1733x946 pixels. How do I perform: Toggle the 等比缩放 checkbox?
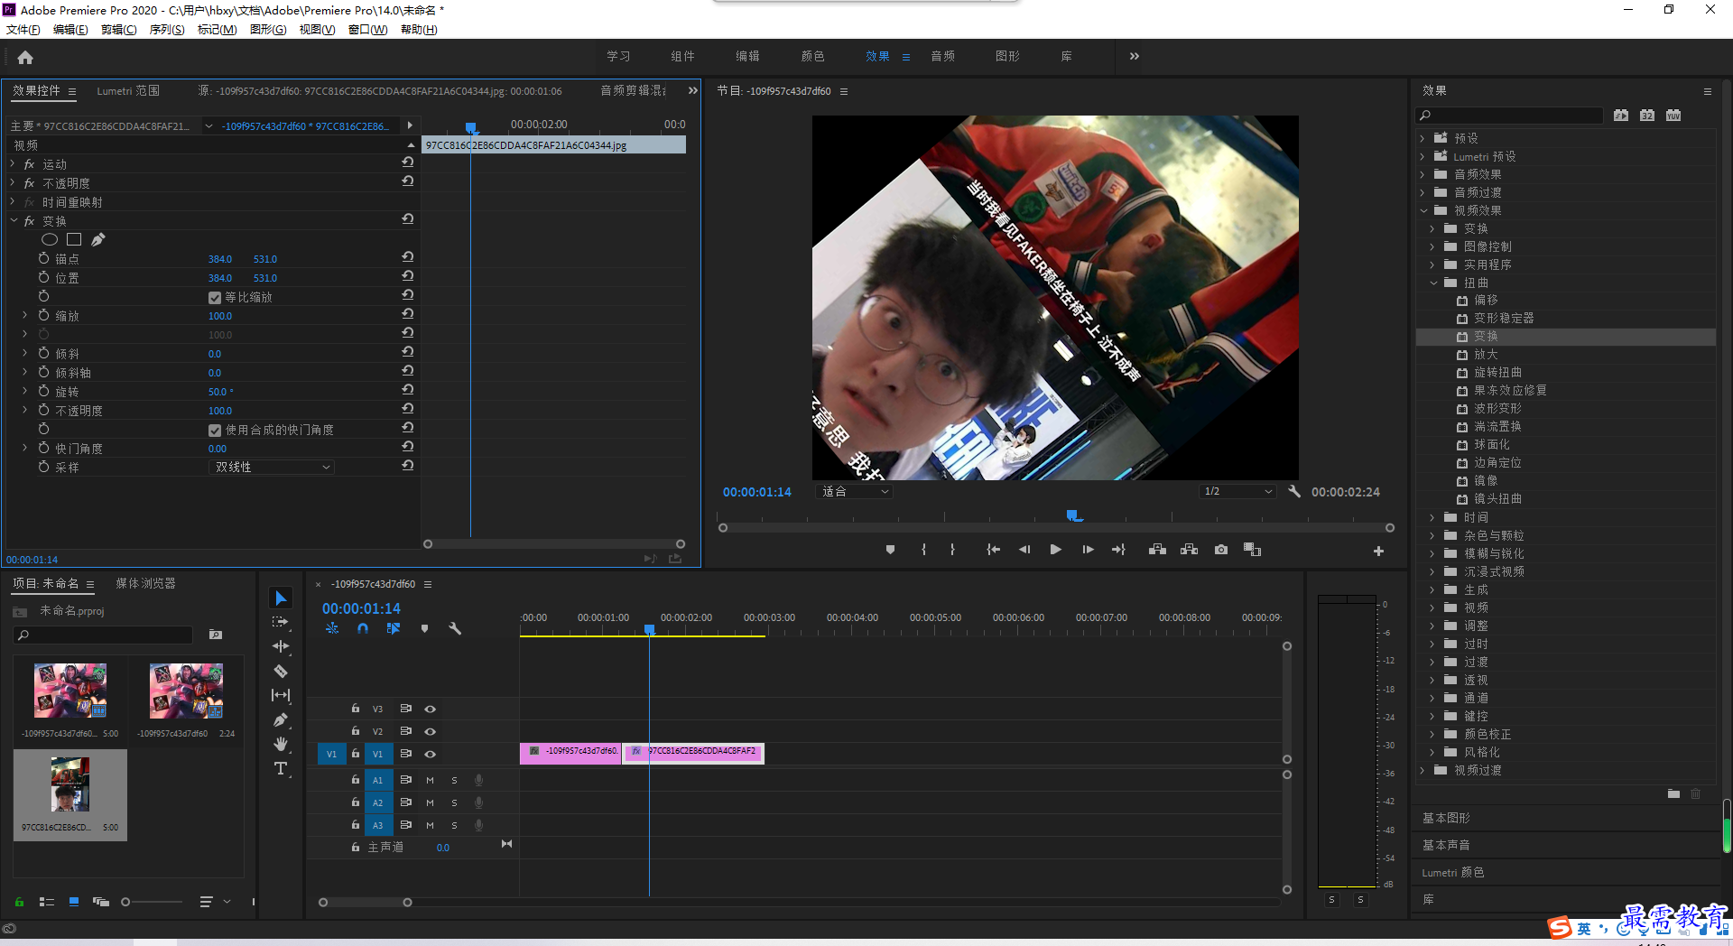pos(215,297)
